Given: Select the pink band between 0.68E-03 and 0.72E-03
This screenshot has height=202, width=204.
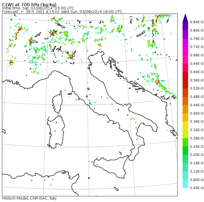Looking at the screenshot, I should (x=185, y=51).
